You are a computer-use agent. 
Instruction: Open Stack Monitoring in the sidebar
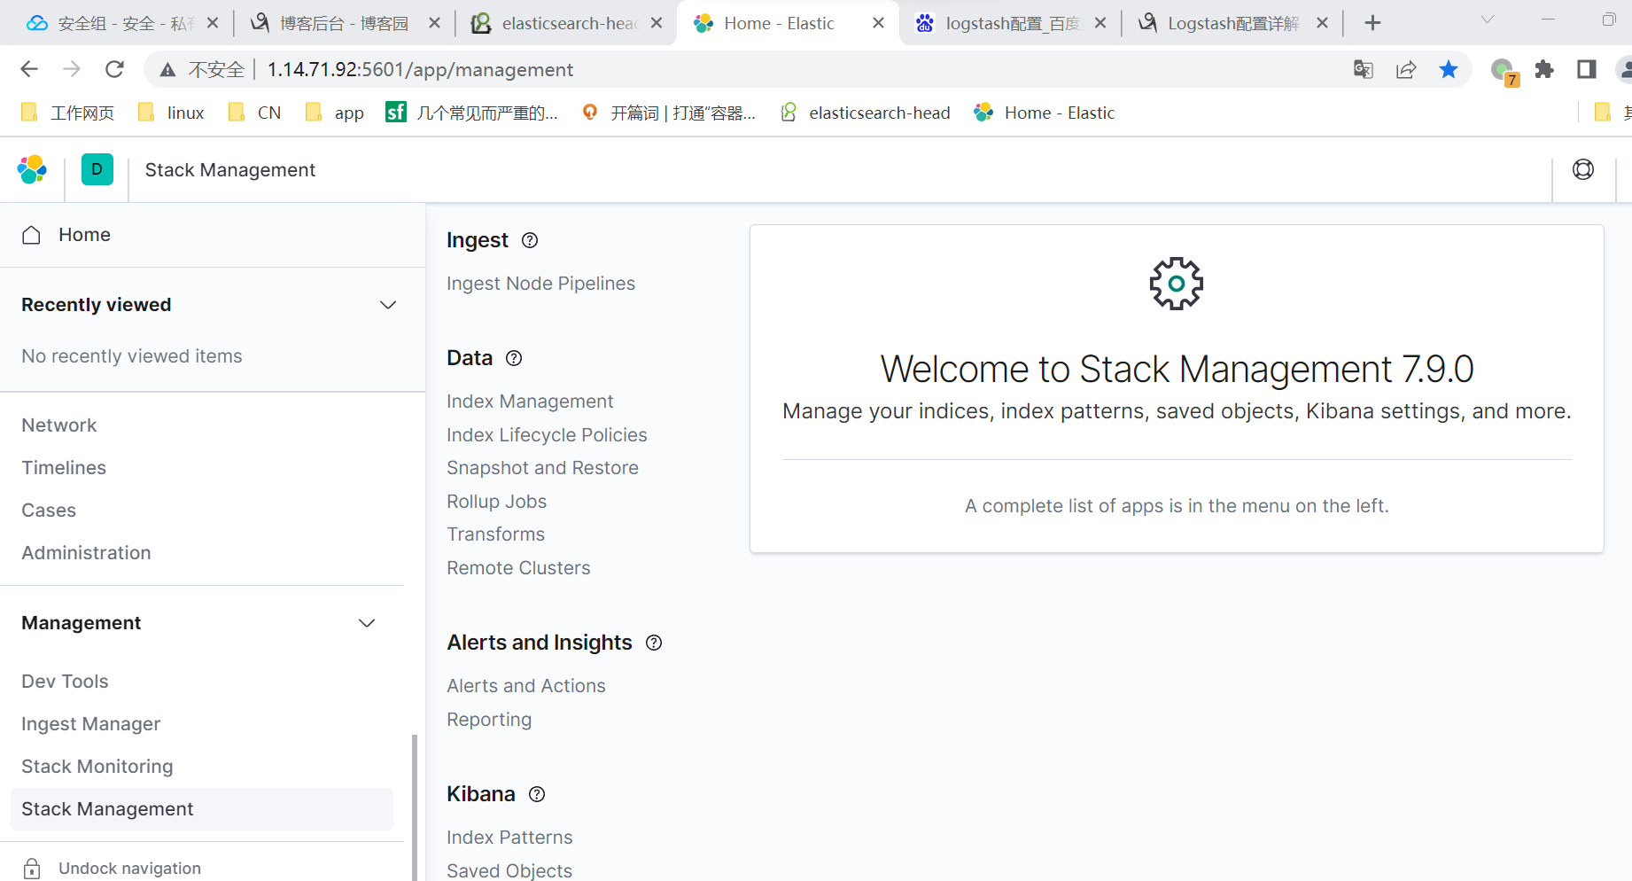(x=97, y=767)
